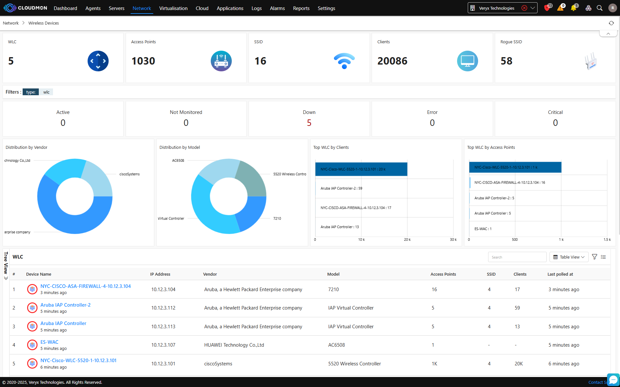620x387 pixels.
Task: Open NYC-Cisco-WLC-5520-1-10.12.3.101 device link
Action: point(78,360)
